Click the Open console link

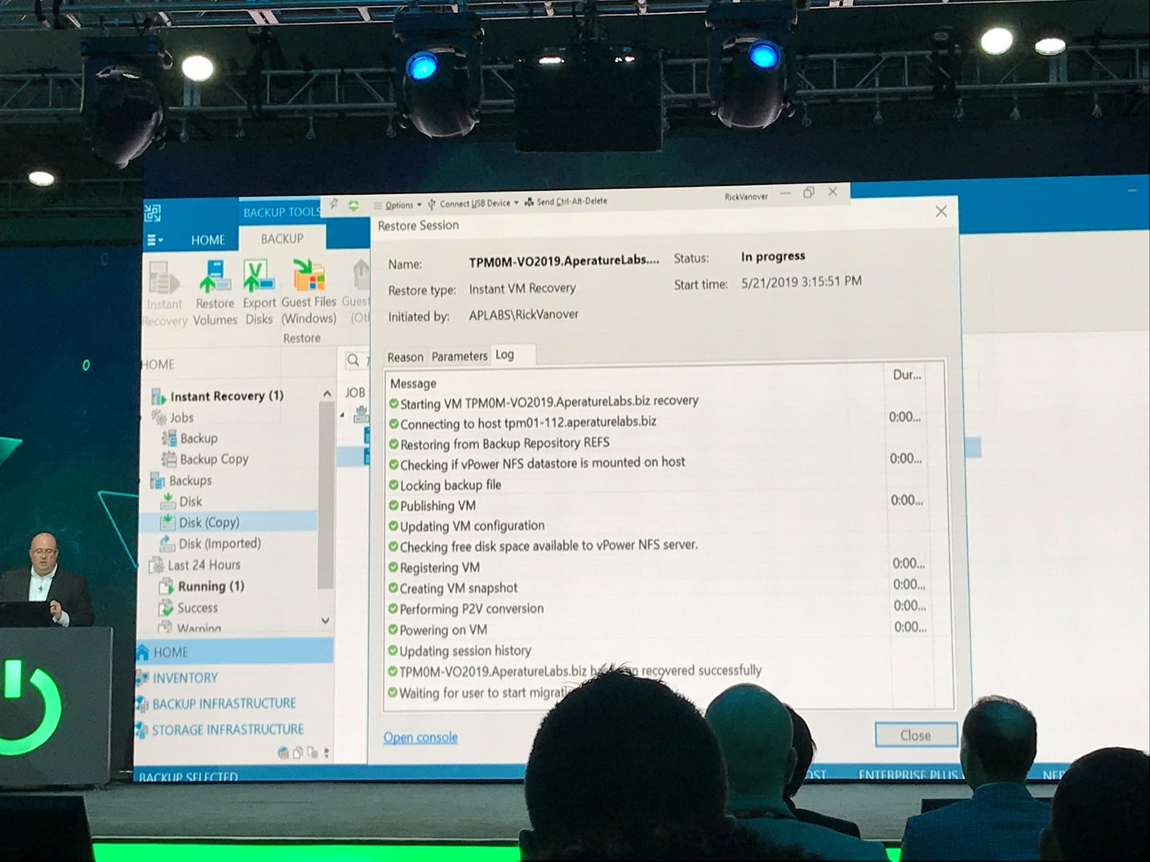pyautogui.click(x=420, y=737)
